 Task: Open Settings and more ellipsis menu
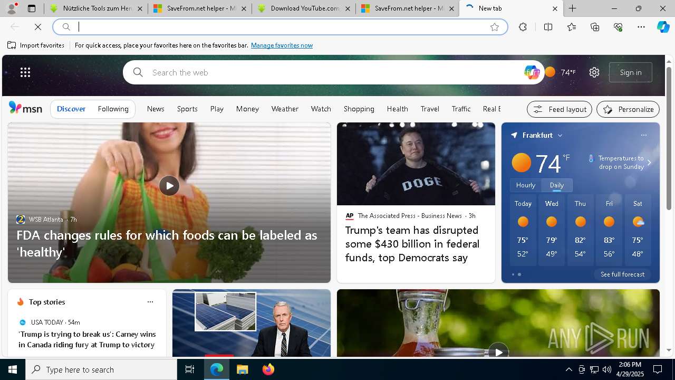[x=641, y=27]
